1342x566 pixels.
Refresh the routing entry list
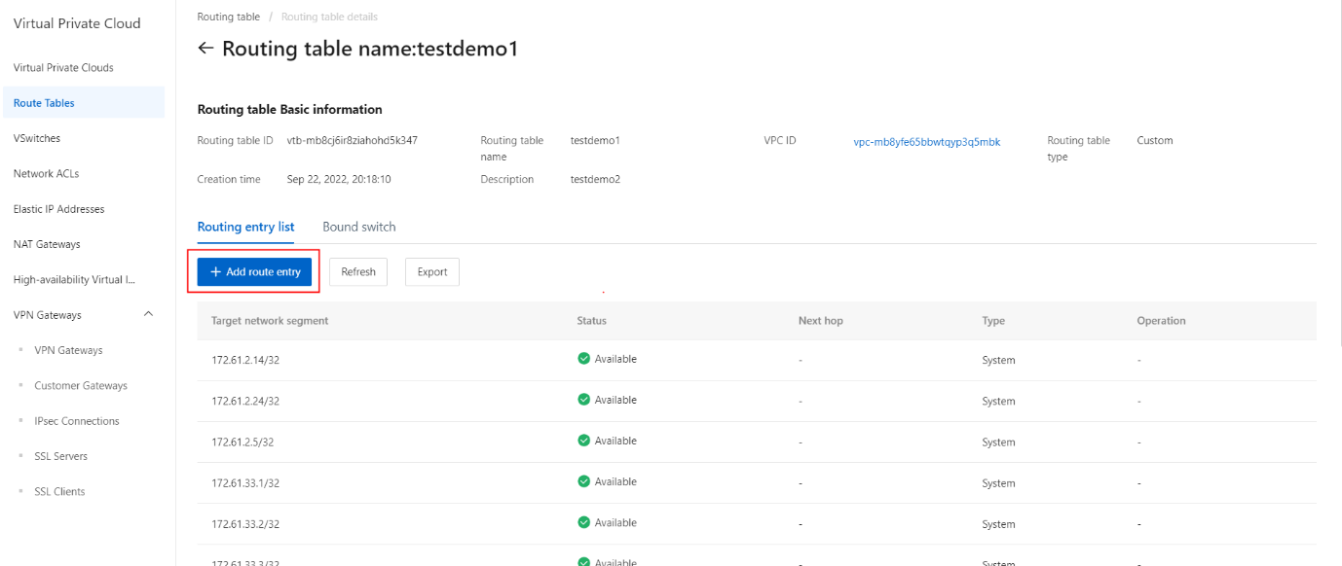pyautogui.click(x=358, y=272)
